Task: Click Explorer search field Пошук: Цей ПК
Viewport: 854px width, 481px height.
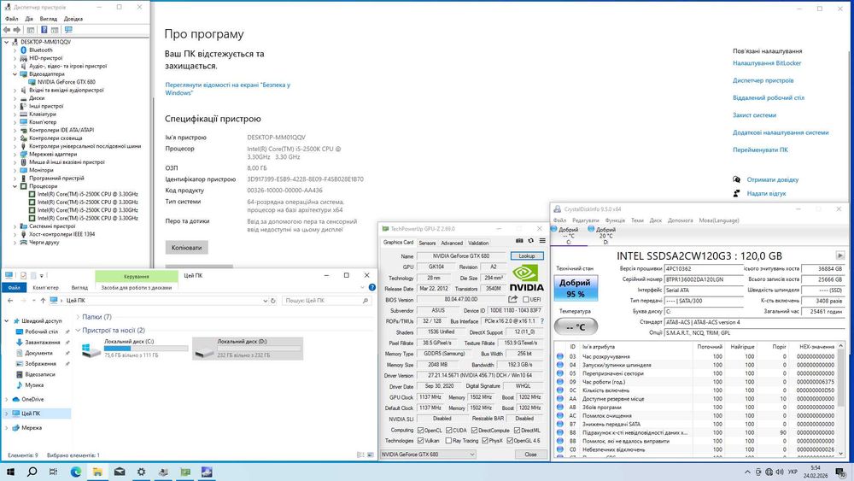Action: [x=327, y=300]
